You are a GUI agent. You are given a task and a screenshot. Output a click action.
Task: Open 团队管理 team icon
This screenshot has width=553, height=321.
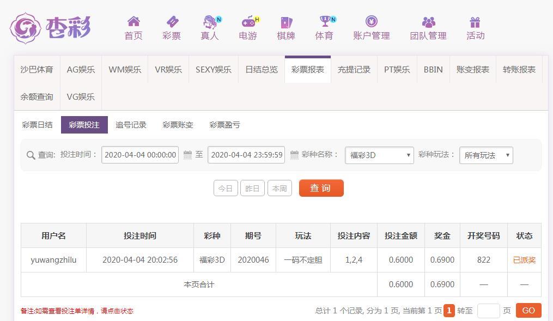428,22
